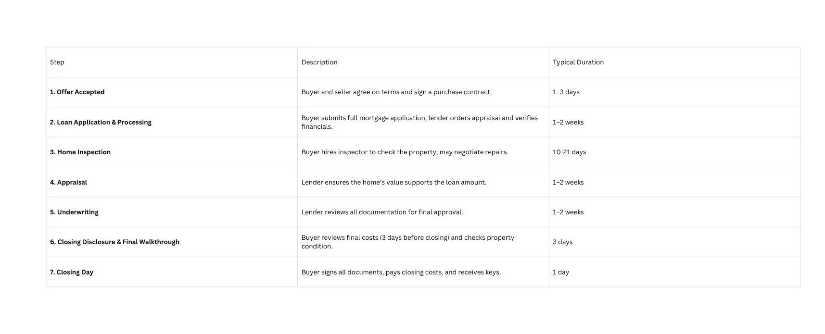This screenshot has height=334, width=825.
Task: Click '2. Loan Application & Processing' cell
Action: 172,122
